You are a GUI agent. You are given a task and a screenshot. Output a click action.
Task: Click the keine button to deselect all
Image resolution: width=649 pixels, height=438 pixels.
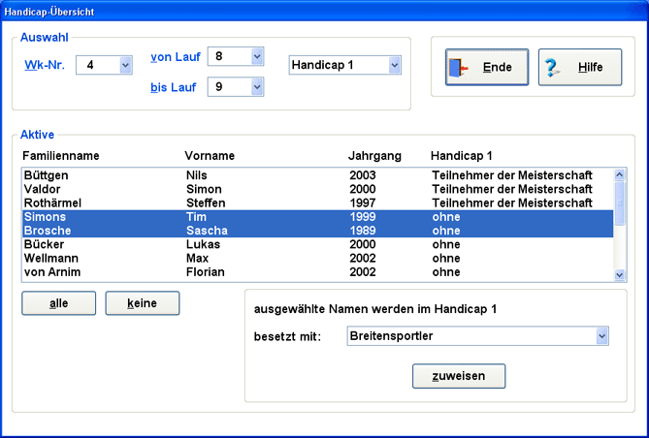143,303
